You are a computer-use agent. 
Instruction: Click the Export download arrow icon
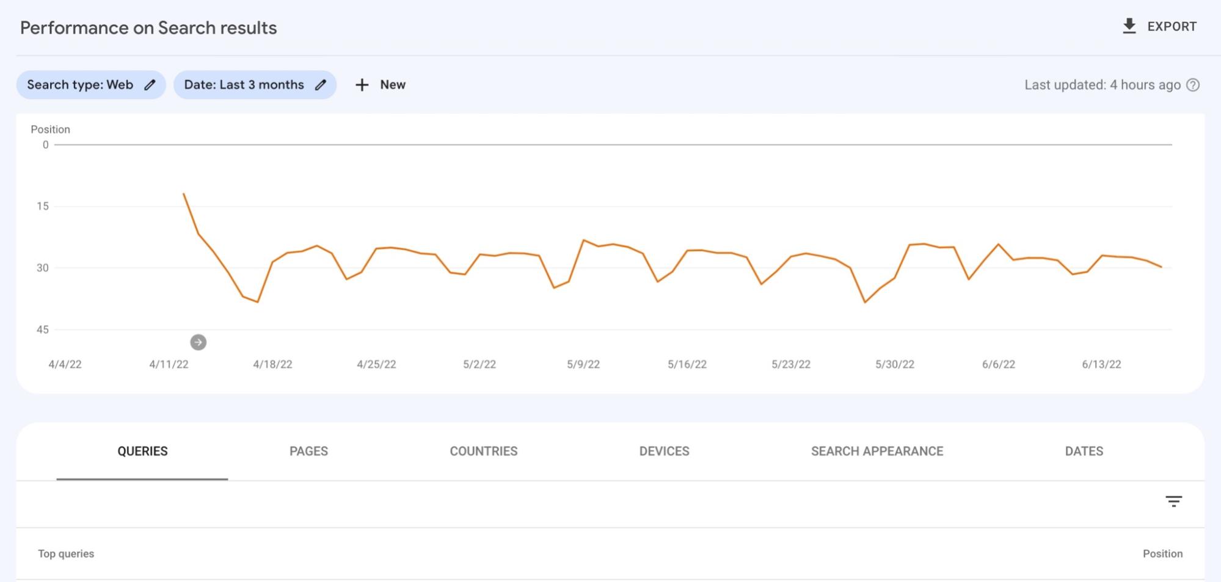1129,26
